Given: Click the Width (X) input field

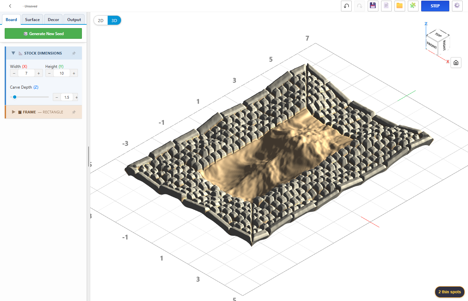Looking at the screenshot, I should [x=26, y=73].
